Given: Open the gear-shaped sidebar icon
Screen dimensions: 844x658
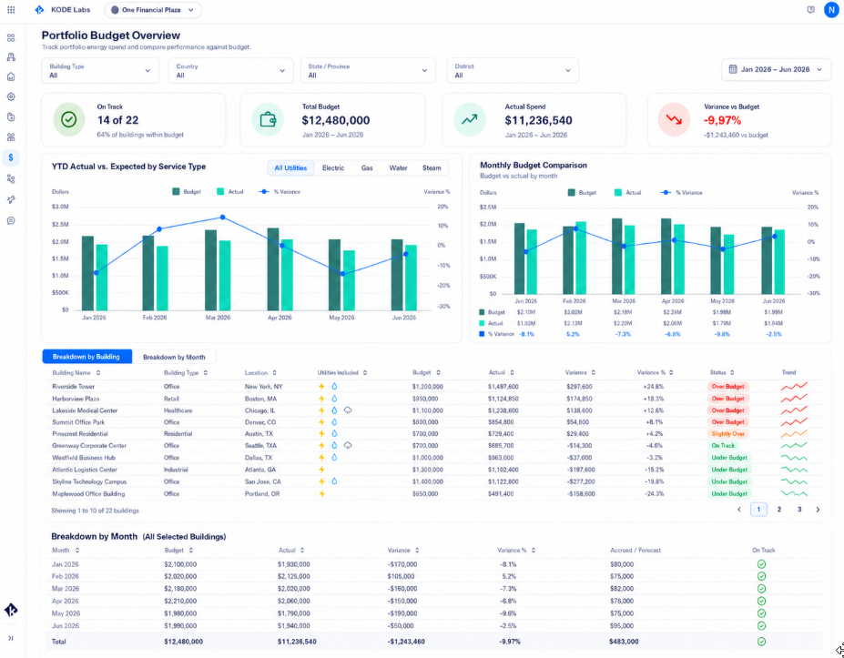Looking at the screenshot, I should point(11,96).
